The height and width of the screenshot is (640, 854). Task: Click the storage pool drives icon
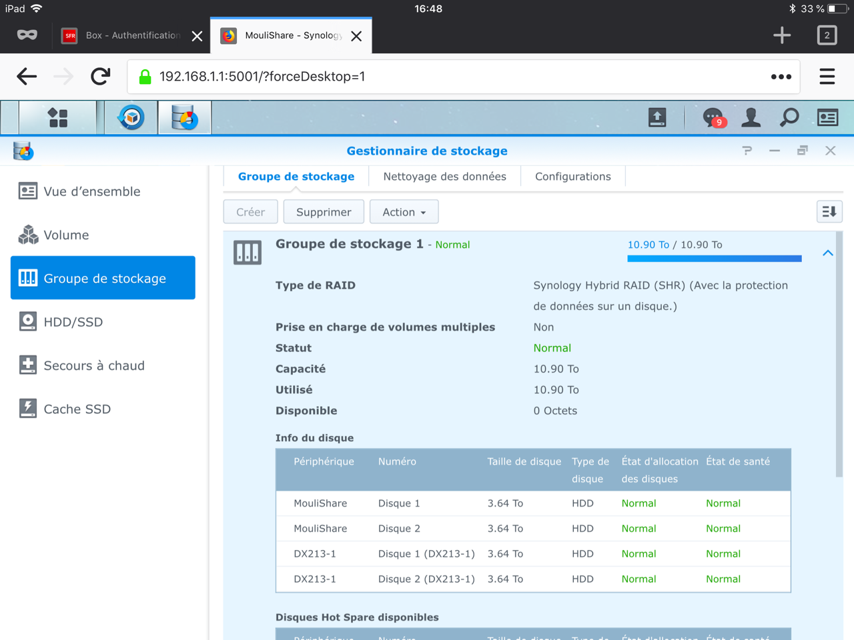pos(248,253)
